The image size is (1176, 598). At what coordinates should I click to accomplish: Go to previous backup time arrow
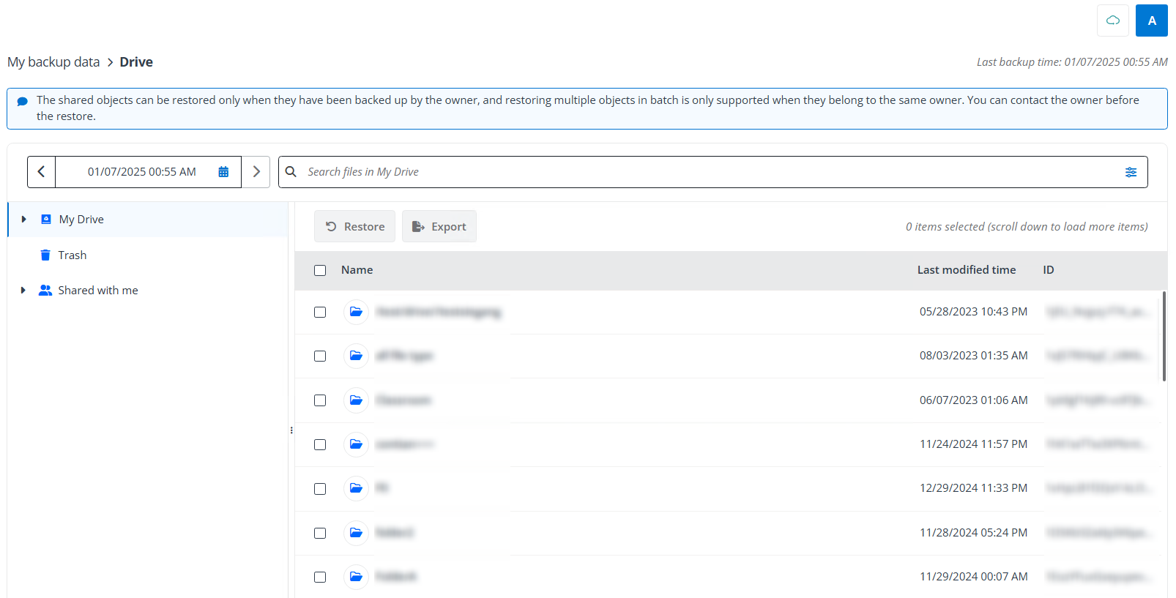click(x=42, y=172)
